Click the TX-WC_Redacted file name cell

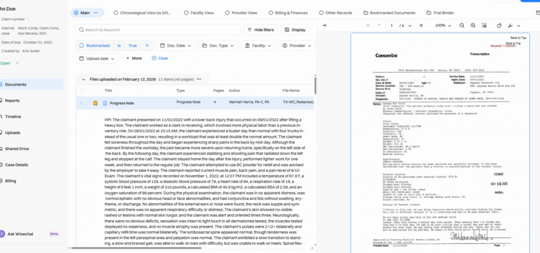(298, 102)
